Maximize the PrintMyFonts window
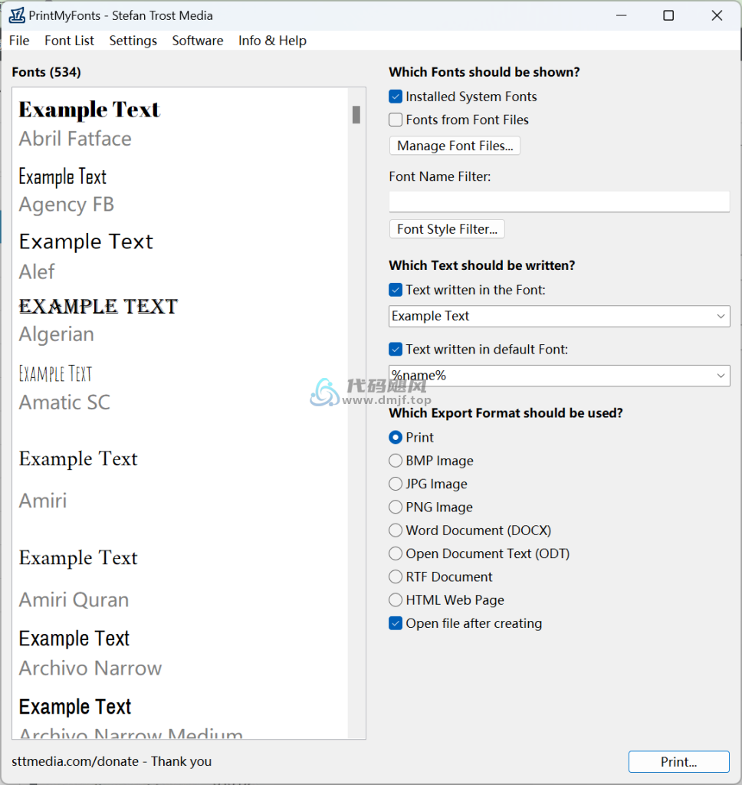The width and height of the screenshot is (742, 785). tap(668, 15)
